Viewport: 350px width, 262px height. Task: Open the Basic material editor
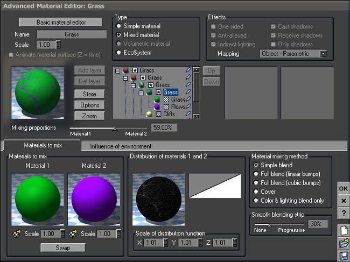coord(61,23)
